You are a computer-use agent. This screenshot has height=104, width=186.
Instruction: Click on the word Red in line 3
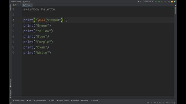tap(56, 20)
